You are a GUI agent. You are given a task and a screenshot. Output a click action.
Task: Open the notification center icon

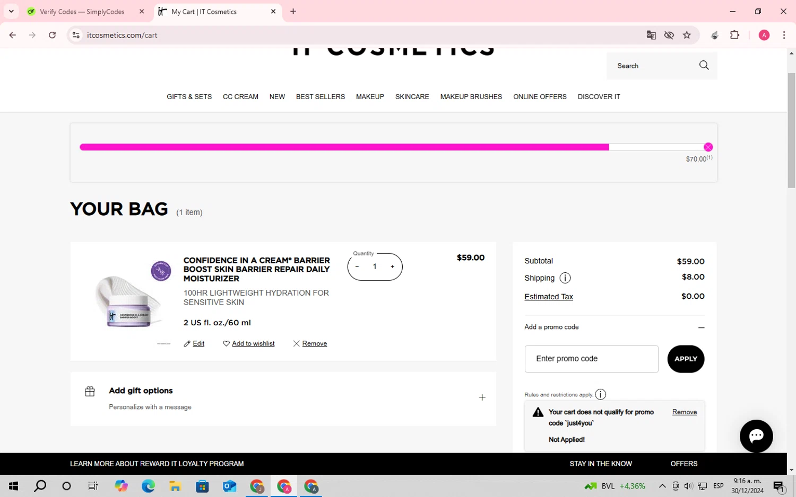tap(779, 486)
